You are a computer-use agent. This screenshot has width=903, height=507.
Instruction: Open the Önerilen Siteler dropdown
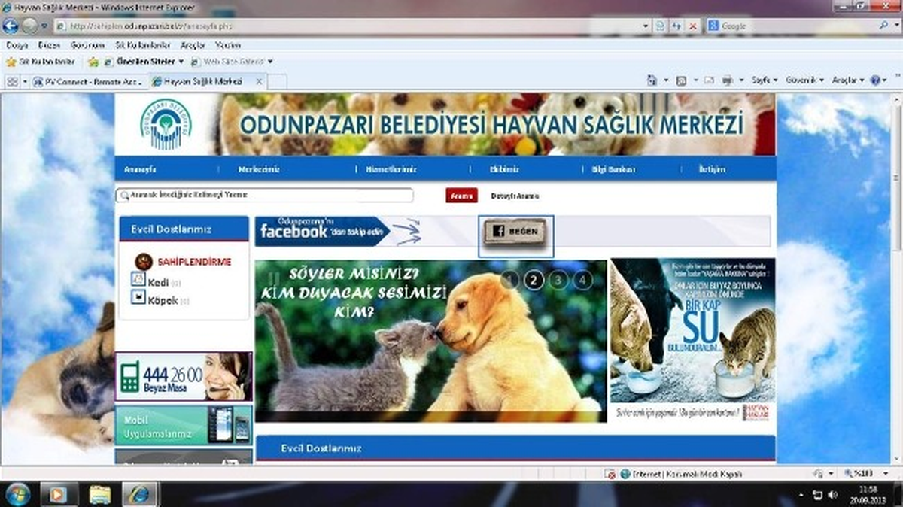[x=144, y=62]
